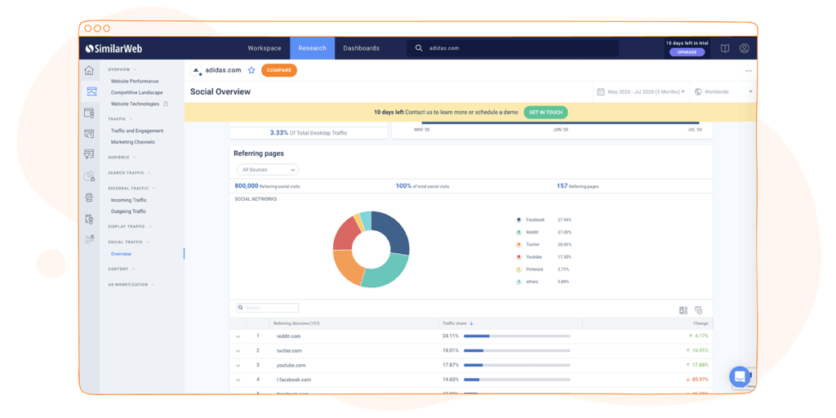Open the mobile device icon with lock in rail
The image size is (836, 418).
coord(89,219)
